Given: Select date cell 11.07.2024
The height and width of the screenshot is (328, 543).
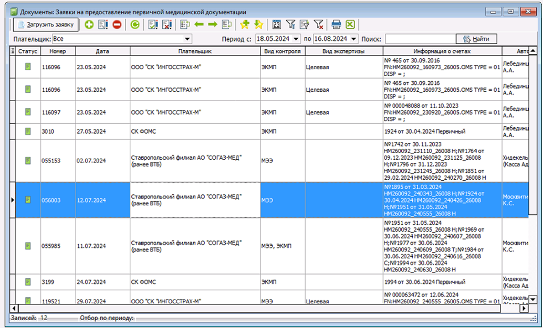Looking at the screenshot, I should (x=102, y=246).
